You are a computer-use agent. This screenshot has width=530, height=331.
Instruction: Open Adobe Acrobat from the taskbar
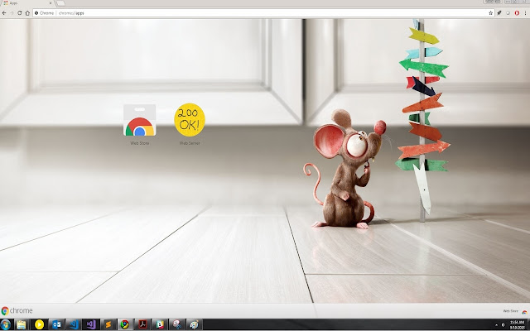click(x=142, y=324)
